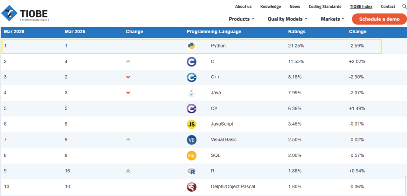Open the TIOBE Index menu item
The image size is (407, 196).
tap(361, 6)
